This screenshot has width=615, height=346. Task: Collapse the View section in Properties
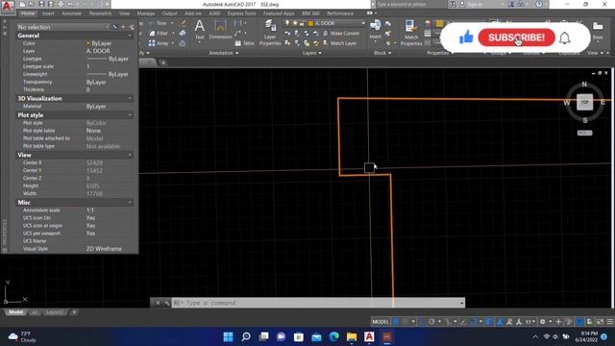130,155
